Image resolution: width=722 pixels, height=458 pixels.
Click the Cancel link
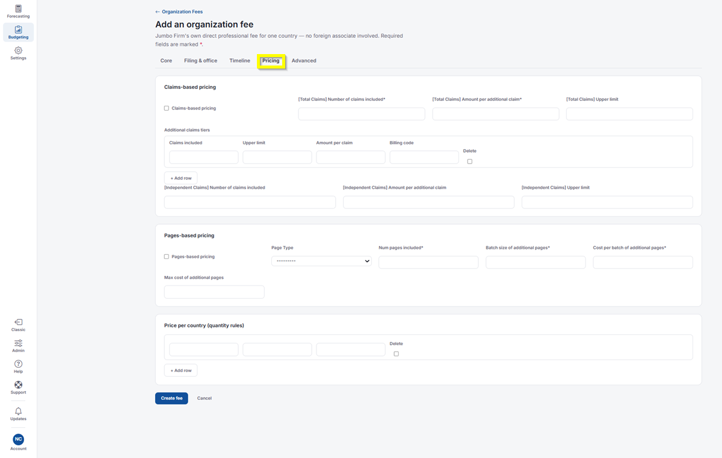205,398
